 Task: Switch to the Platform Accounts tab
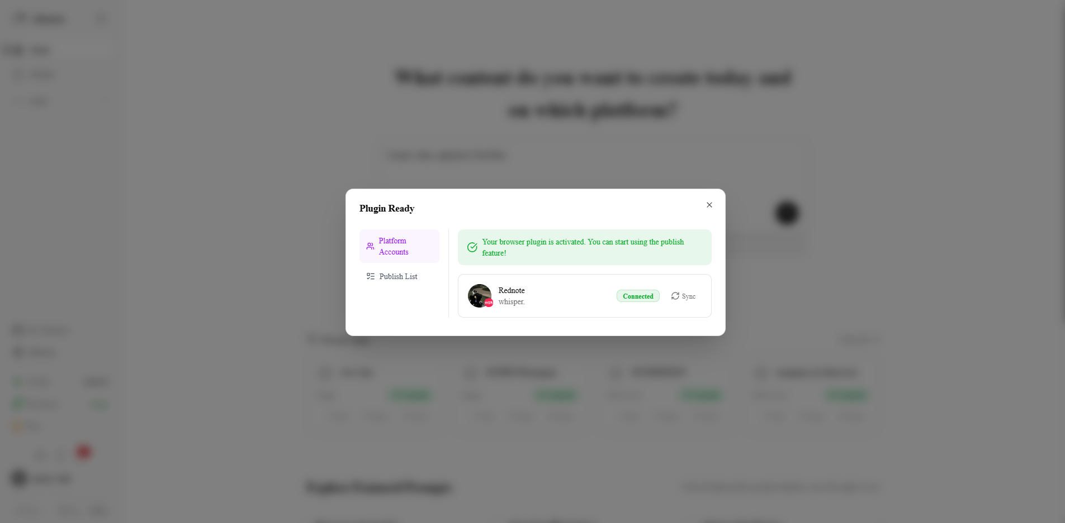(x=399, y=246)
